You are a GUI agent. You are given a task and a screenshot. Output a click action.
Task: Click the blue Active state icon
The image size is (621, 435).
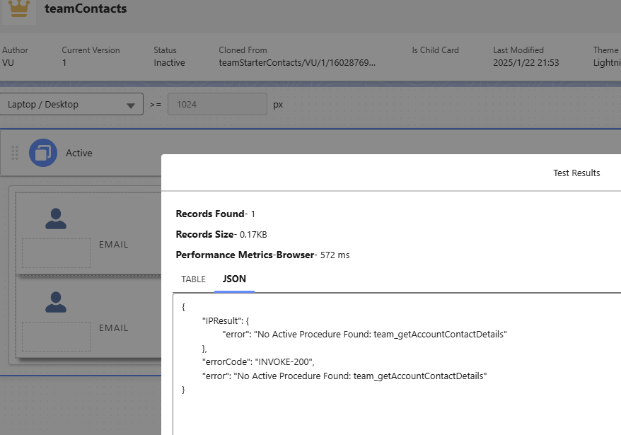point(43,153)
